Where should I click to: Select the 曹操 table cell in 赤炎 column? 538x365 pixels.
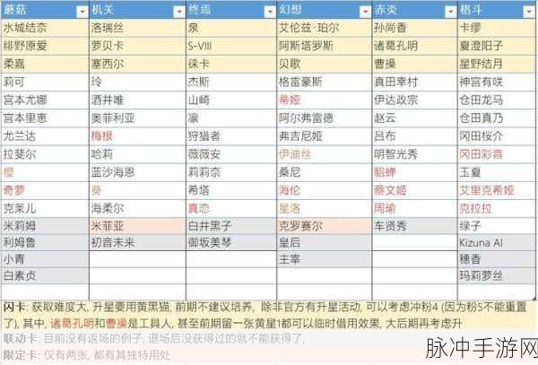[x=415, y=64]
